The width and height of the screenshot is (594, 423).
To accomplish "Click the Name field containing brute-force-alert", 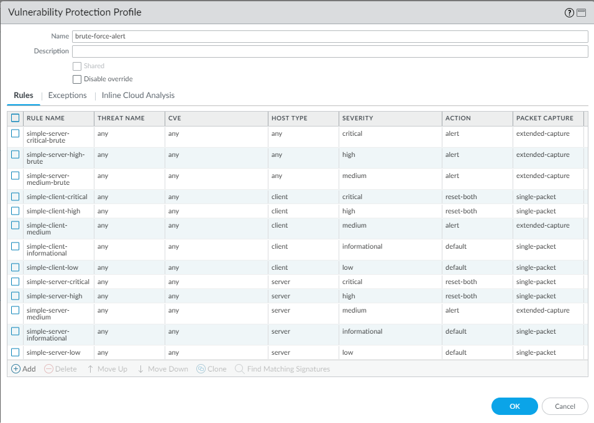I will pyautogui.click(x=330, y=37).
